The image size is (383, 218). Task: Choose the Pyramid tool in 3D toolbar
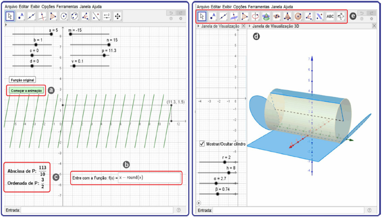[x=287, y=17]
